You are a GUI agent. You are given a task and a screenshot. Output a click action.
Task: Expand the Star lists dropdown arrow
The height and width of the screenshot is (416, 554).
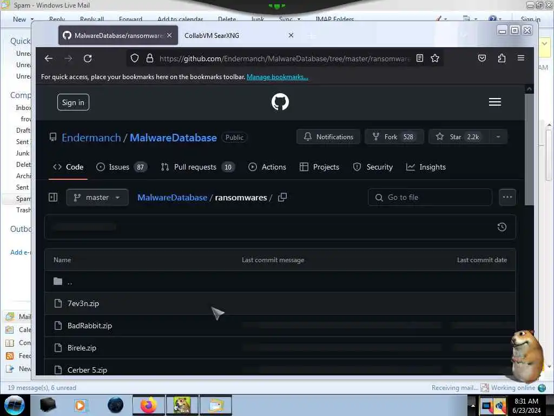[x=498, y=137]
